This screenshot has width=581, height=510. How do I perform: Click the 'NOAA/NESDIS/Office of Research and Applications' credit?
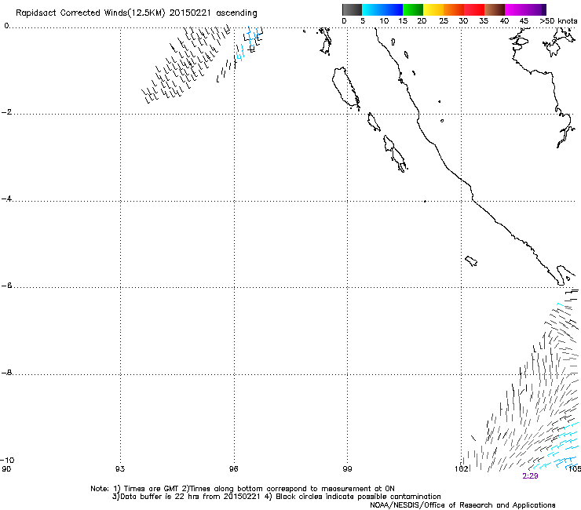tap(462, 505)
